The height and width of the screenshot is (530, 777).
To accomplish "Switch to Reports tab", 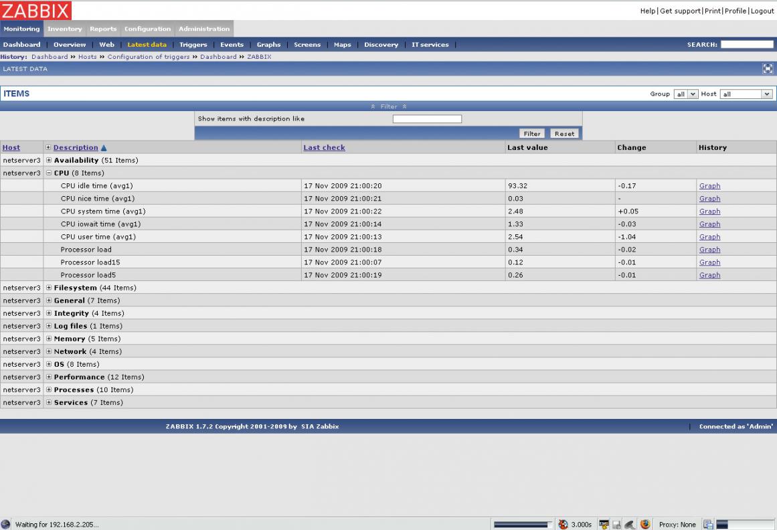I will point(103,29).
